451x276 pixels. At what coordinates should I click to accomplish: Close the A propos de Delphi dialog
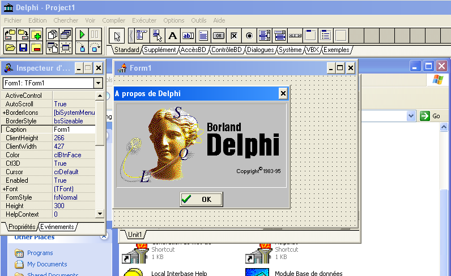(x=283, y=93)
